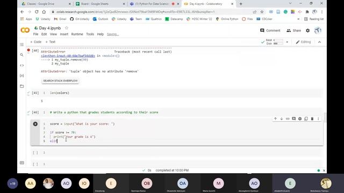Show more bookmarks chevron
Screen dimensions: 344x193
298,19
